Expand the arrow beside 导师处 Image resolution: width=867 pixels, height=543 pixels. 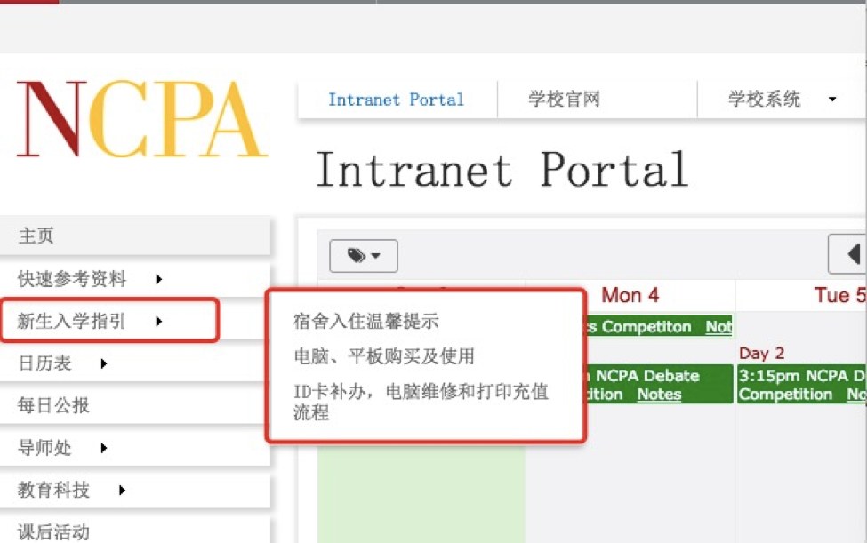point(103,447)
